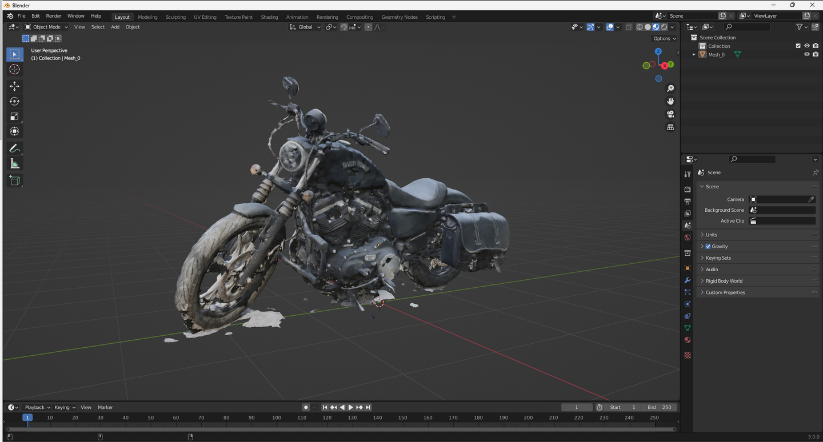Open the Object Mode dropdown
The image size is (823, 442).
[46, 27]
